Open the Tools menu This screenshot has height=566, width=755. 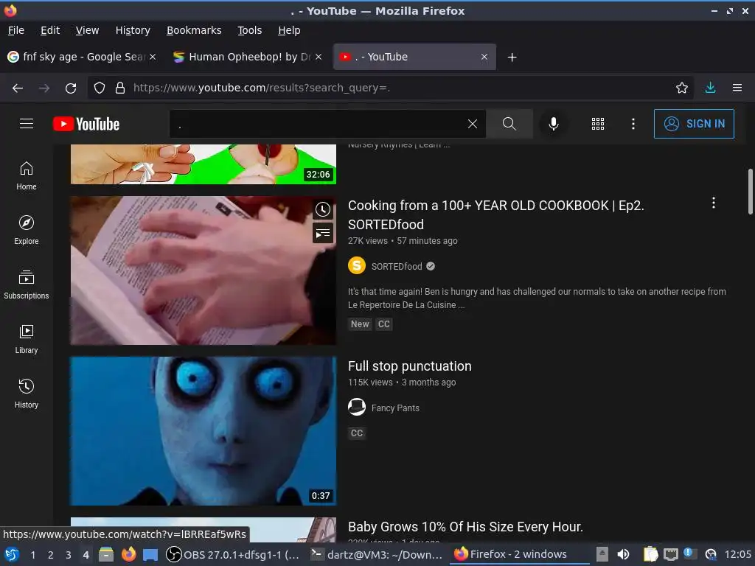[250, 30]
